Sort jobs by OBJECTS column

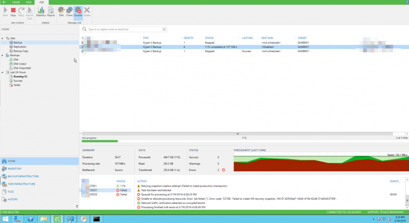click(189, 38)
